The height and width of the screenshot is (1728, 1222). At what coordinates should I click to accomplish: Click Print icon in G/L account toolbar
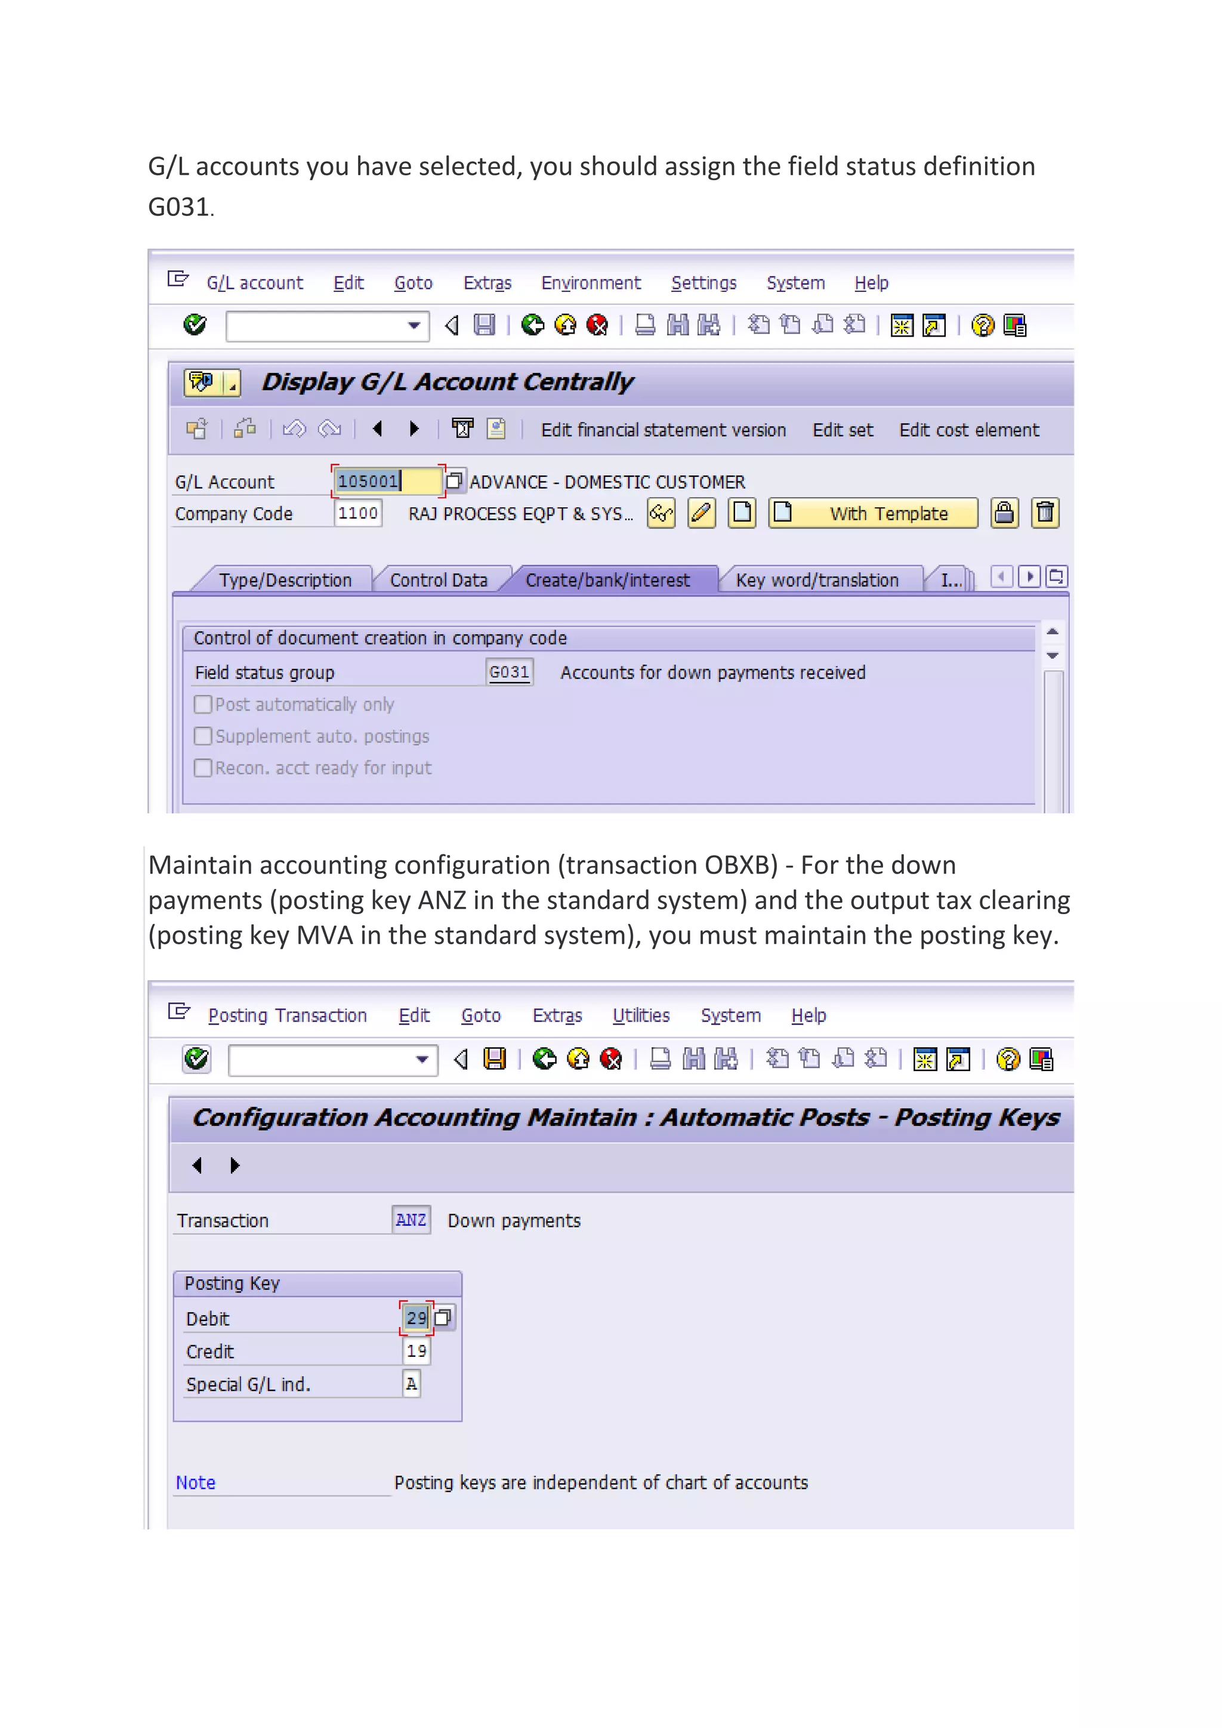click(645, 325)
